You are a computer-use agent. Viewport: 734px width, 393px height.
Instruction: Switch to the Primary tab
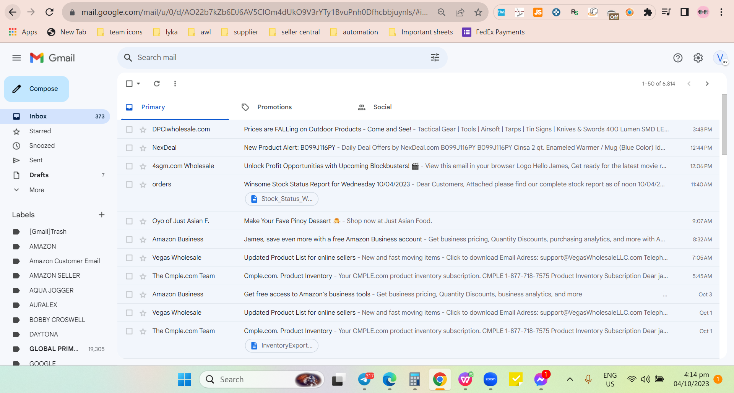pos(175,107)
